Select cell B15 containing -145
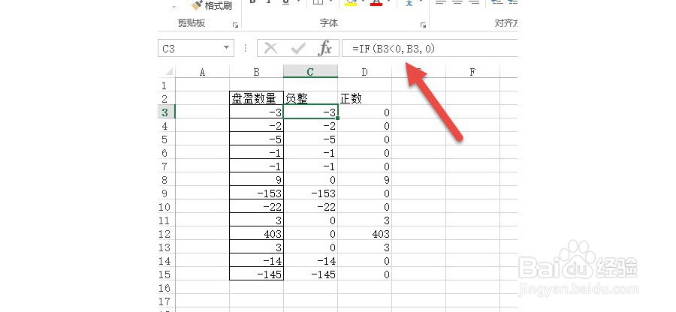Viewport: 676px width, 312px height. coord(257,274)
